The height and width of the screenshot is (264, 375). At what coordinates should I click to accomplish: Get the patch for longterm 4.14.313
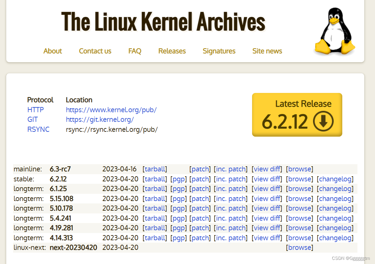200,237
